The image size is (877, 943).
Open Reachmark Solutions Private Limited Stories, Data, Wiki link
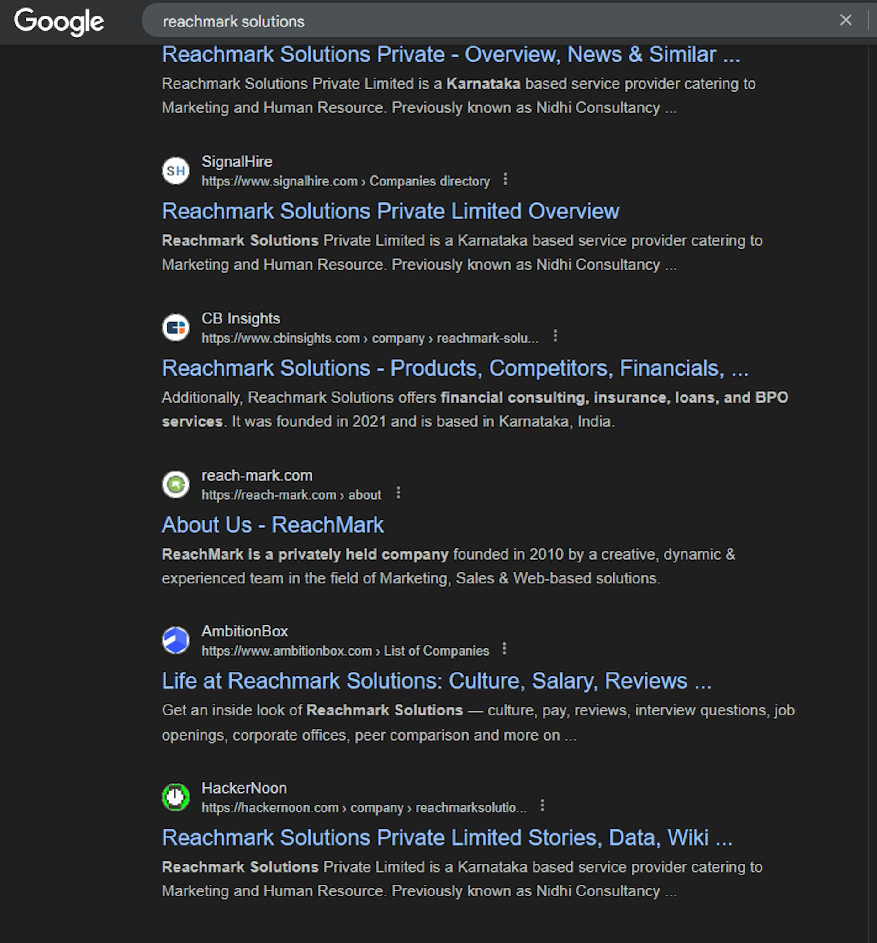pyautogui.click(x=447, y=838)
